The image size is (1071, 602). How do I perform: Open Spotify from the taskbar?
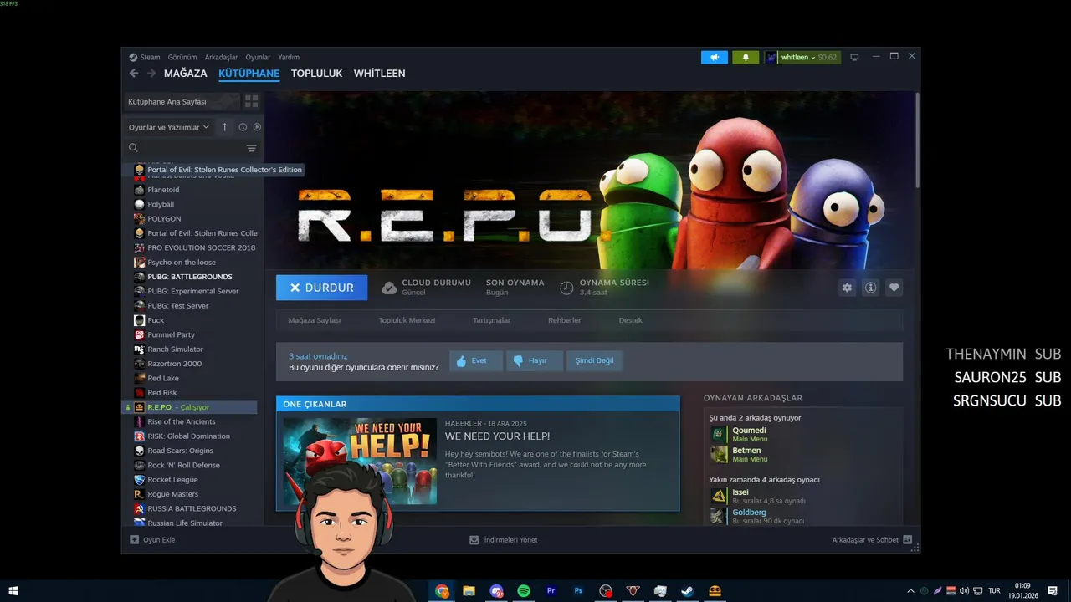pyautogui.click(x=524, y=591)
